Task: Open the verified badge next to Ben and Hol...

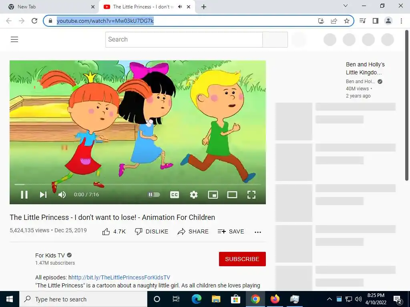Action: [x=380, y=82]
